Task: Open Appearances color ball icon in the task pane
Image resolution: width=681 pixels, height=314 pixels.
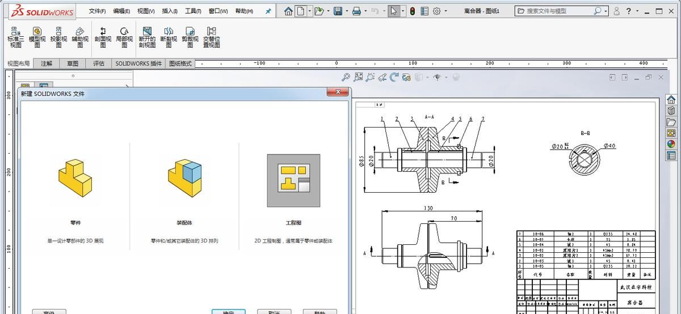Action: (671, 144)
